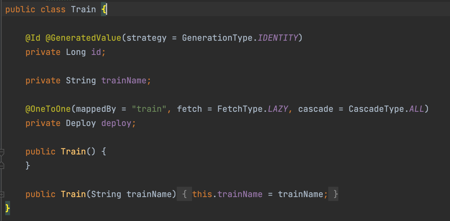Click the 'cascade' attribute name
Image resolution: width=450 pixels, height=221 pixels.
point(316,109)
